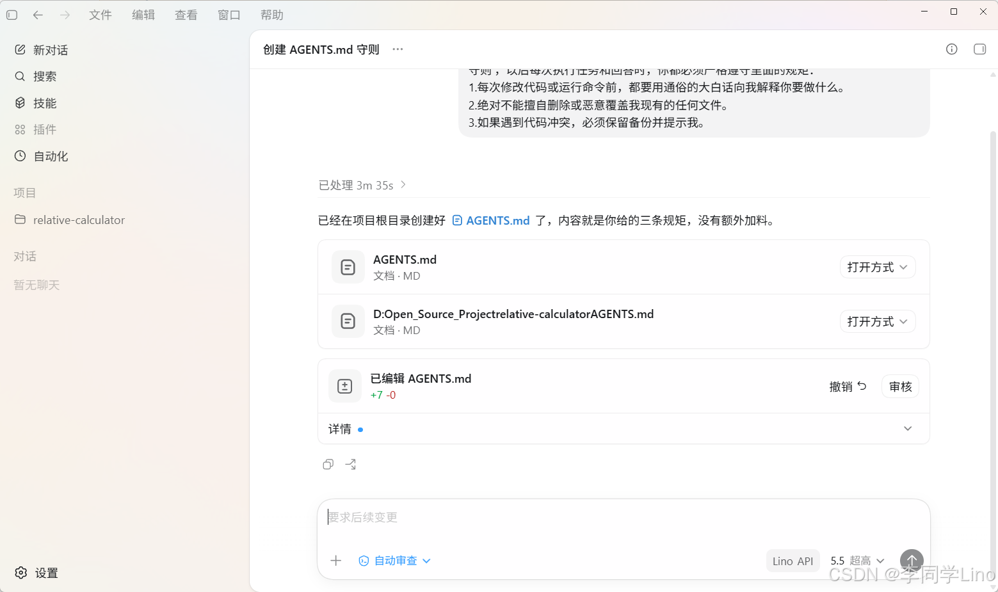Open the three-dot menu beside the title

(x=398, y=49)
